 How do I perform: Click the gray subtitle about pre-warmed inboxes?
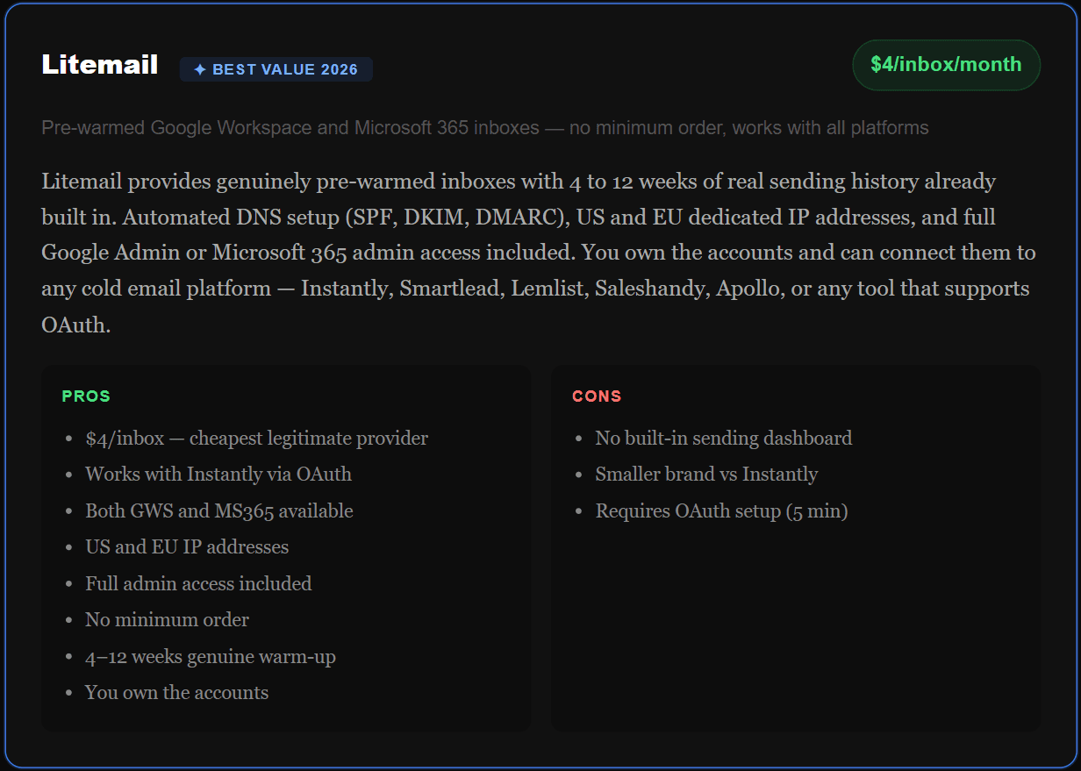click(x=485, y=128)
